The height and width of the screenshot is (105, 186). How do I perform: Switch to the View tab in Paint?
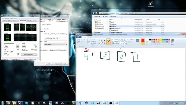(90, 37)
